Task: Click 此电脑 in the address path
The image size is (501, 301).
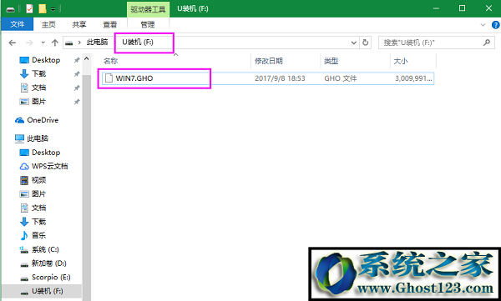Action: [98, 43]
